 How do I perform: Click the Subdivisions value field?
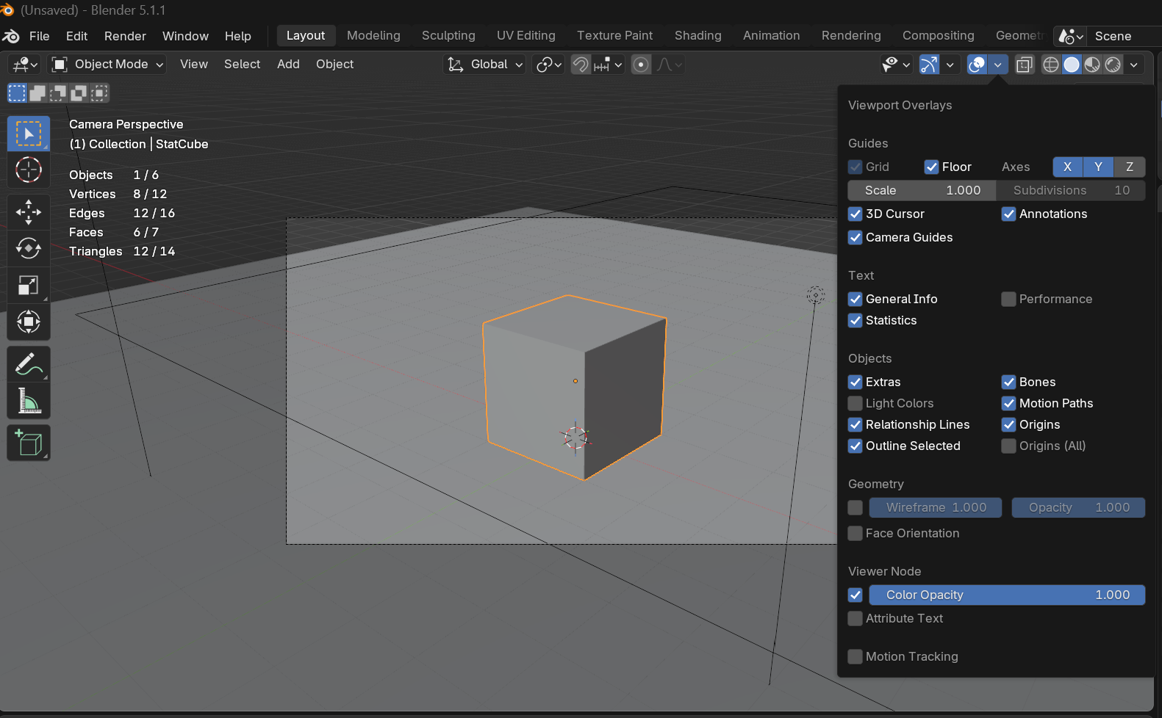point(1071,190)
